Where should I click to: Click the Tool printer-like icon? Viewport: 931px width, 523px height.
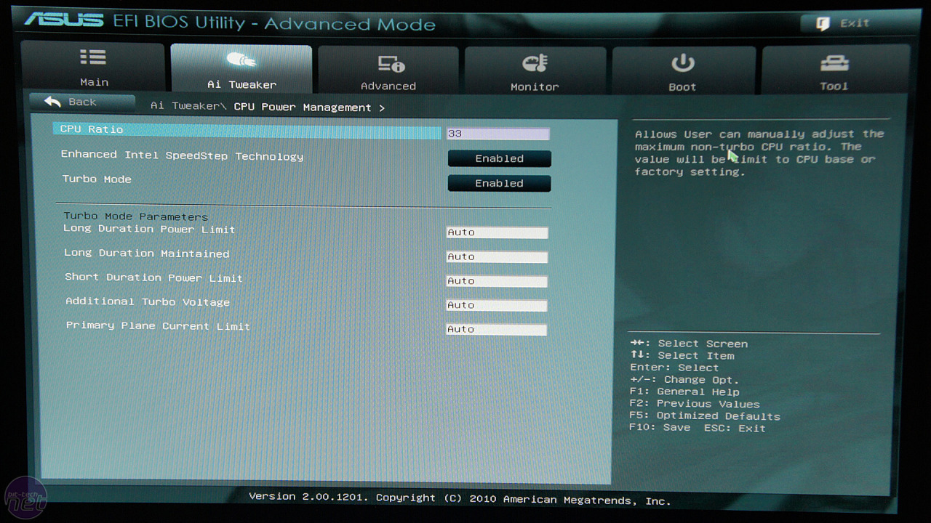click(x=834, y=63)
